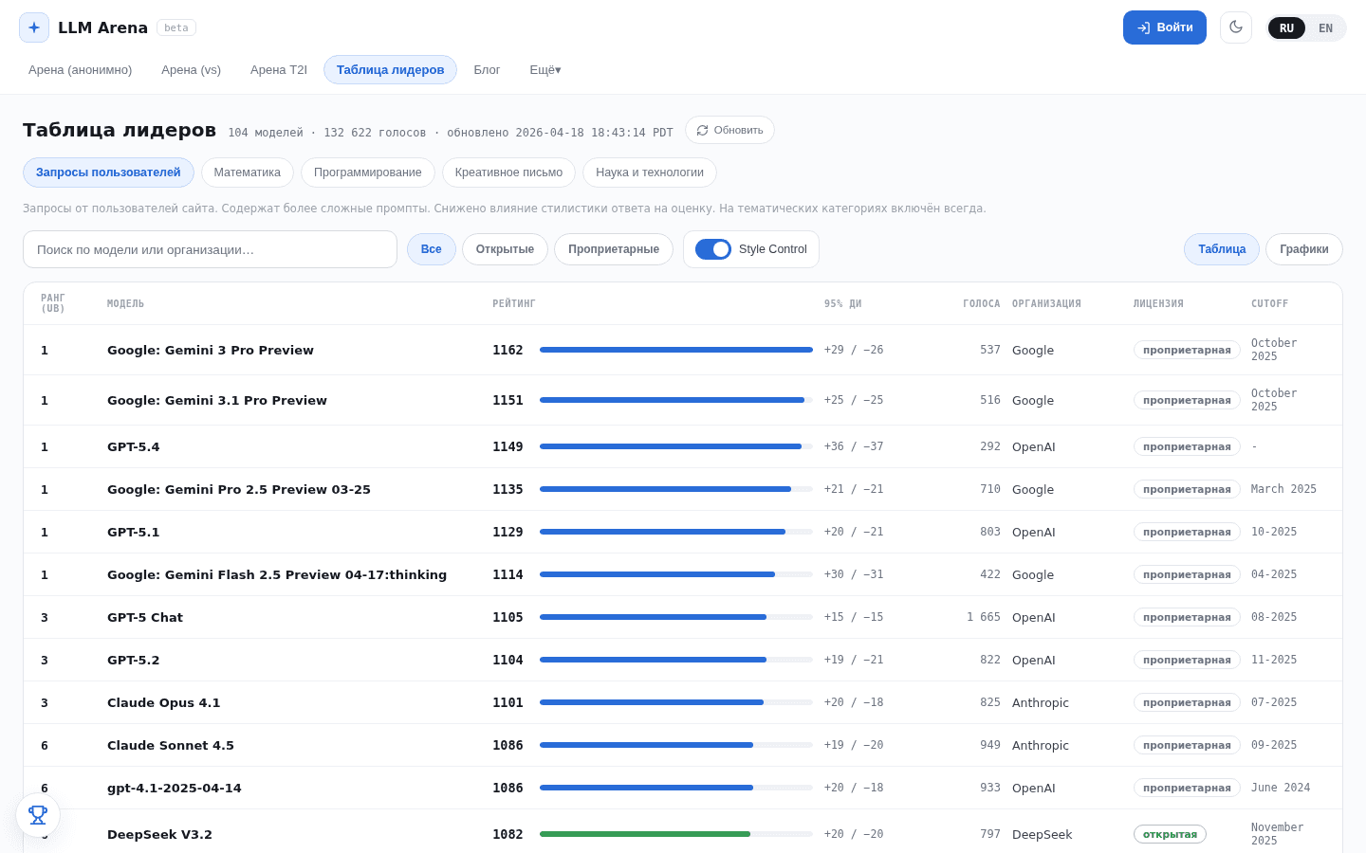The width and height of the screenshot is (1366, 853).
Task: Sort by the Голоса column header
Action: (981, 304)
